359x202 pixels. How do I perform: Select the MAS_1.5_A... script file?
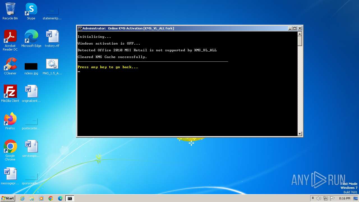[x=52, y=66]
